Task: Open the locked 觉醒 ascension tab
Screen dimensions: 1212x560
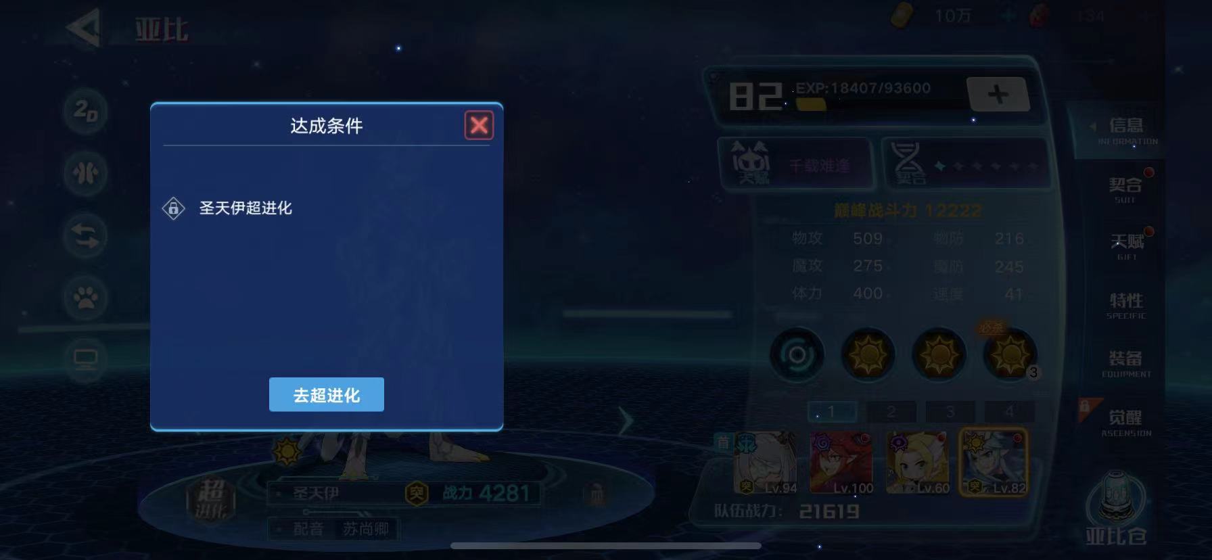Action: tap(1126, 422)
